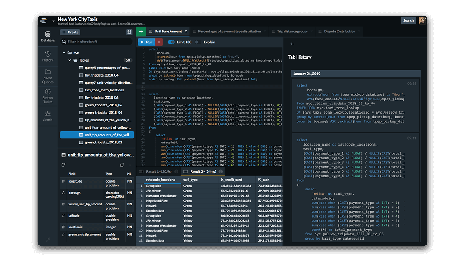Click the refresh icon in table details

pyautogui.click(x=63, y=165)
